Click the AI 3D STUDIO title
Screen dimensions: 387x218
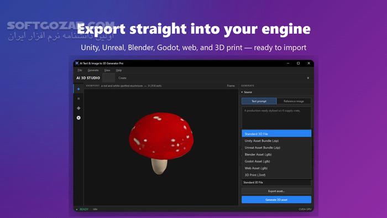click(x=88, y=78)
